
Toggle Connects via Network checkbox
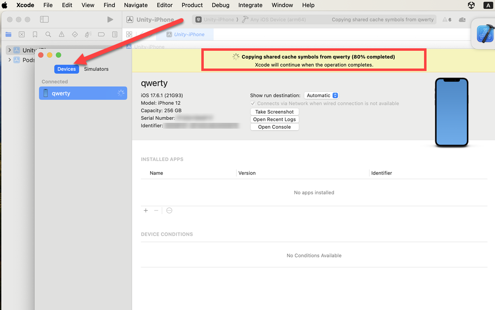253,104
